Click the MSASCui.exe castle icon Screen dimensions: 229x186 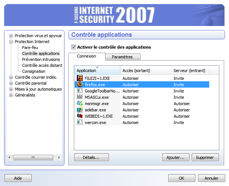click(x=80, y=97)
